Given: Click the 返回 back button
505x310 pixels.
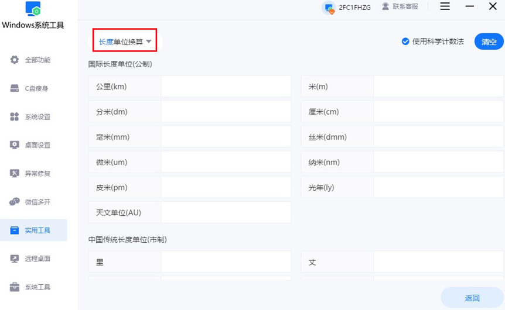Looking at the screenshot, I should point(472,298).
